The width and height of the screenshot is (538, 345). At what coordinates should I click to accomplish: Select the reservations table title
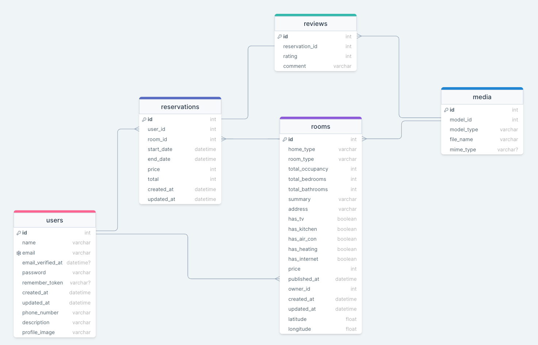[x=180, y=107]
